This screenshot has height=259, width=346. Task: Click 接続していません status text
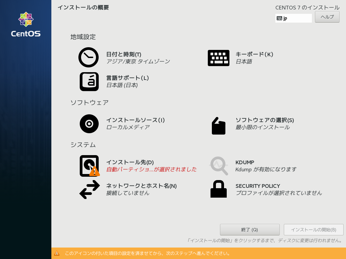(x=128, y=193)
